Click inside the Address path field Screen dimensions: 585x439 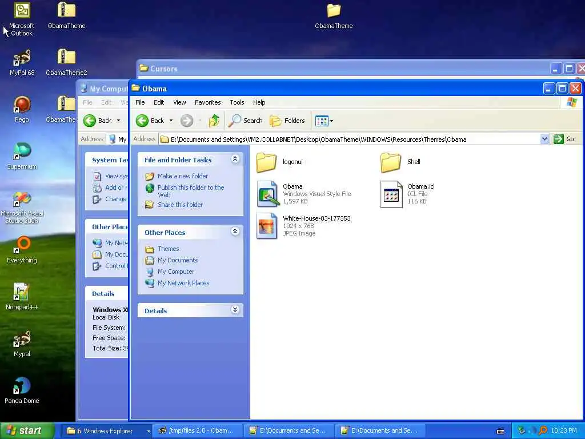pyautogui.click(x=350, y=139)
